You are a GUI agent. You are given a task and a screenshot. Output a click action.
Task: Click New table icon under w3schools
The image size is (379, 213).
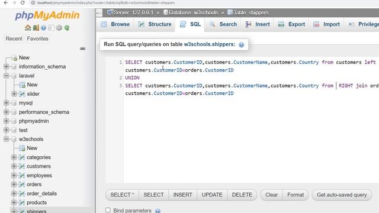point(22,149)
